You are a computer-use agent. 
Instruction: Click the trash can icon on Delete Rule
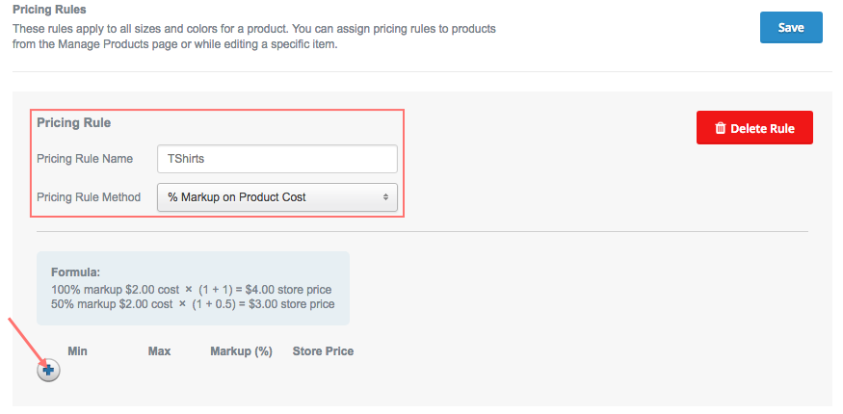coord(720,128)
